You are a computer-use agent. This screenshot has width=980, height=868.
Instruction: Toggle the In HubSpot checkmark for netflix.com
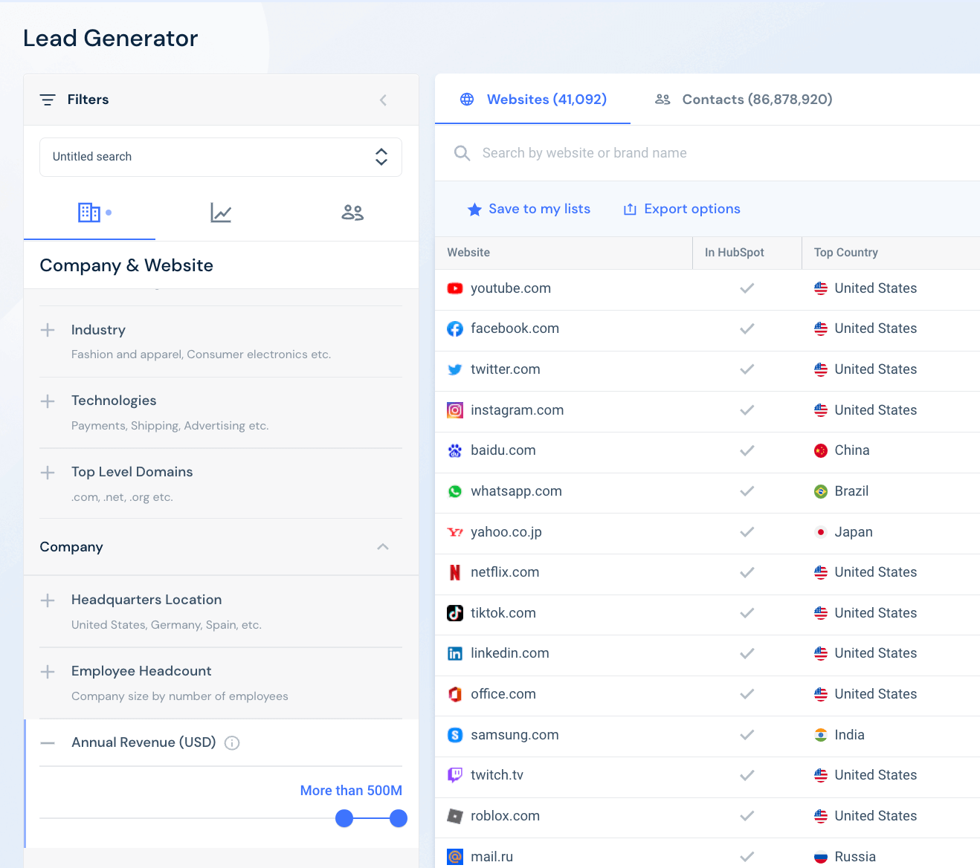(x=747, y=572)
